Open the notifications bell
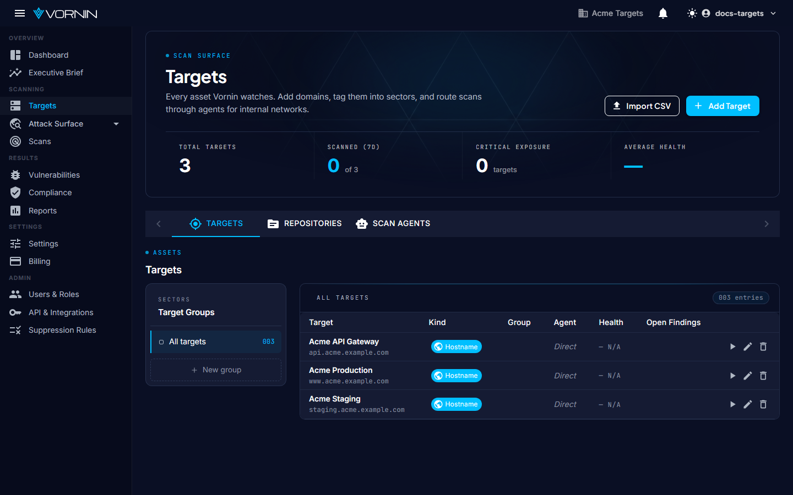 [x=663, y=13]
